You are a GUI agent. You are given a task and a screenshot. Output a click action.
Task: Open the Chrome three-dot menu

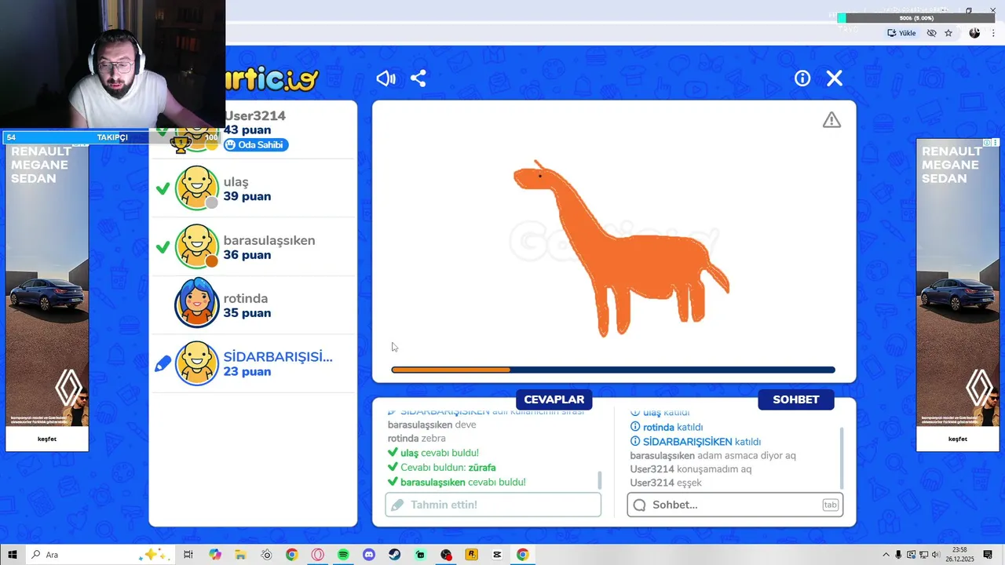[993, 33]
